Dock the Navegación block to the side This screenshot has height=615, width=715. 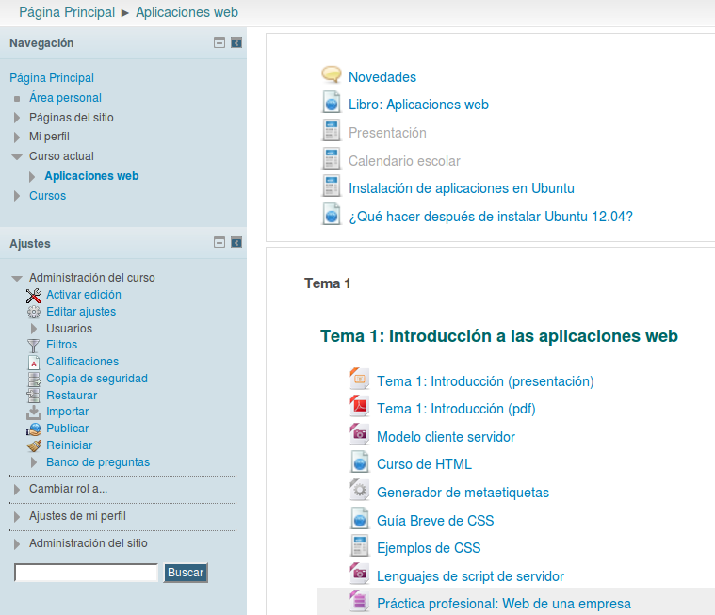(236, 43)
